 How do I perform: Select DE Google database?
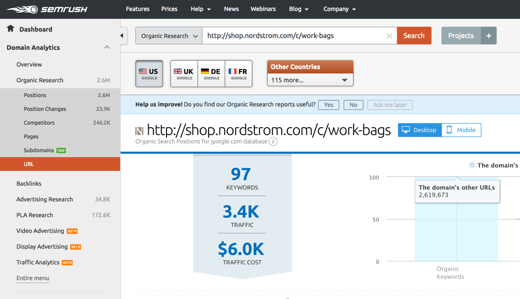point(211,74)
